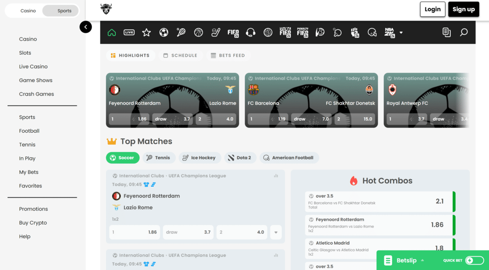Select the volleyball icon in the top bar
The width and height of the screenshot is (489, 270).
pyautogui.click(x=268, y=32)
